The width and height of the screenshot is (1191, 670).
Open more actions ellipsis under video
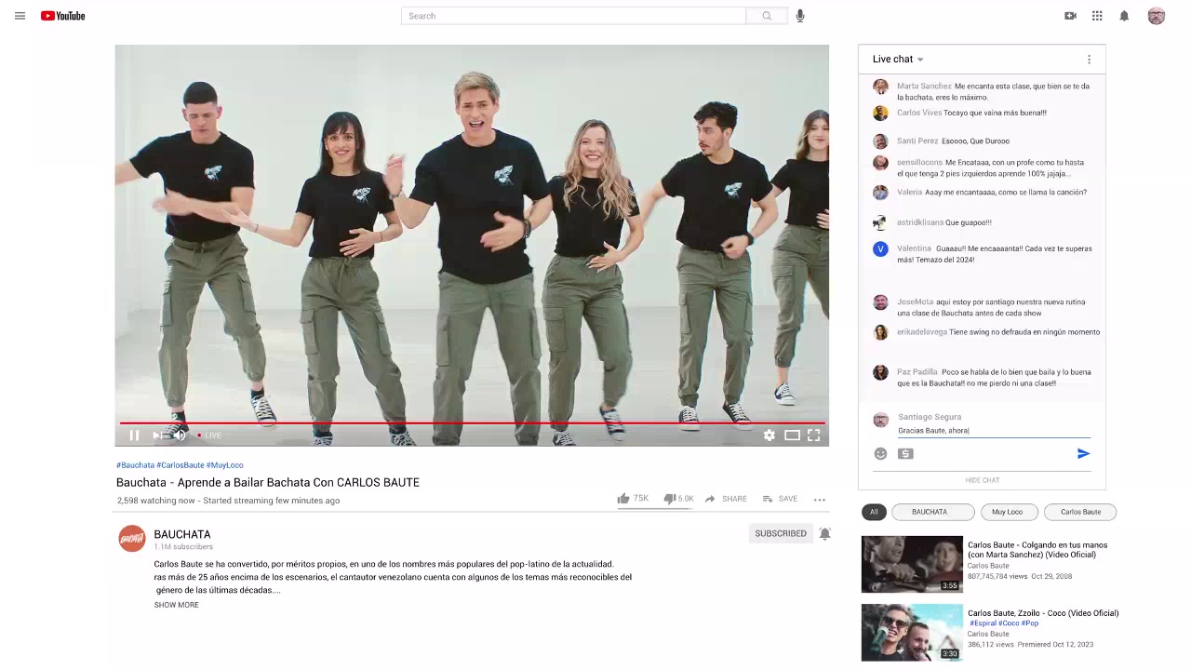point(820,500)
